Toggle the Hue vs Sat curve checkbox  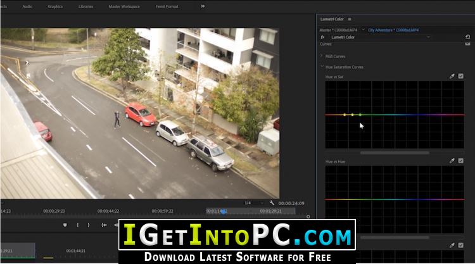(x=461, y=77)
